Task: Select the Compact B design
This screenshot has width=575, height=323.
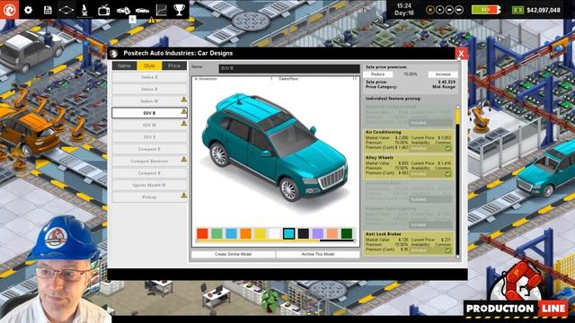Action: [x=149, y=173]
